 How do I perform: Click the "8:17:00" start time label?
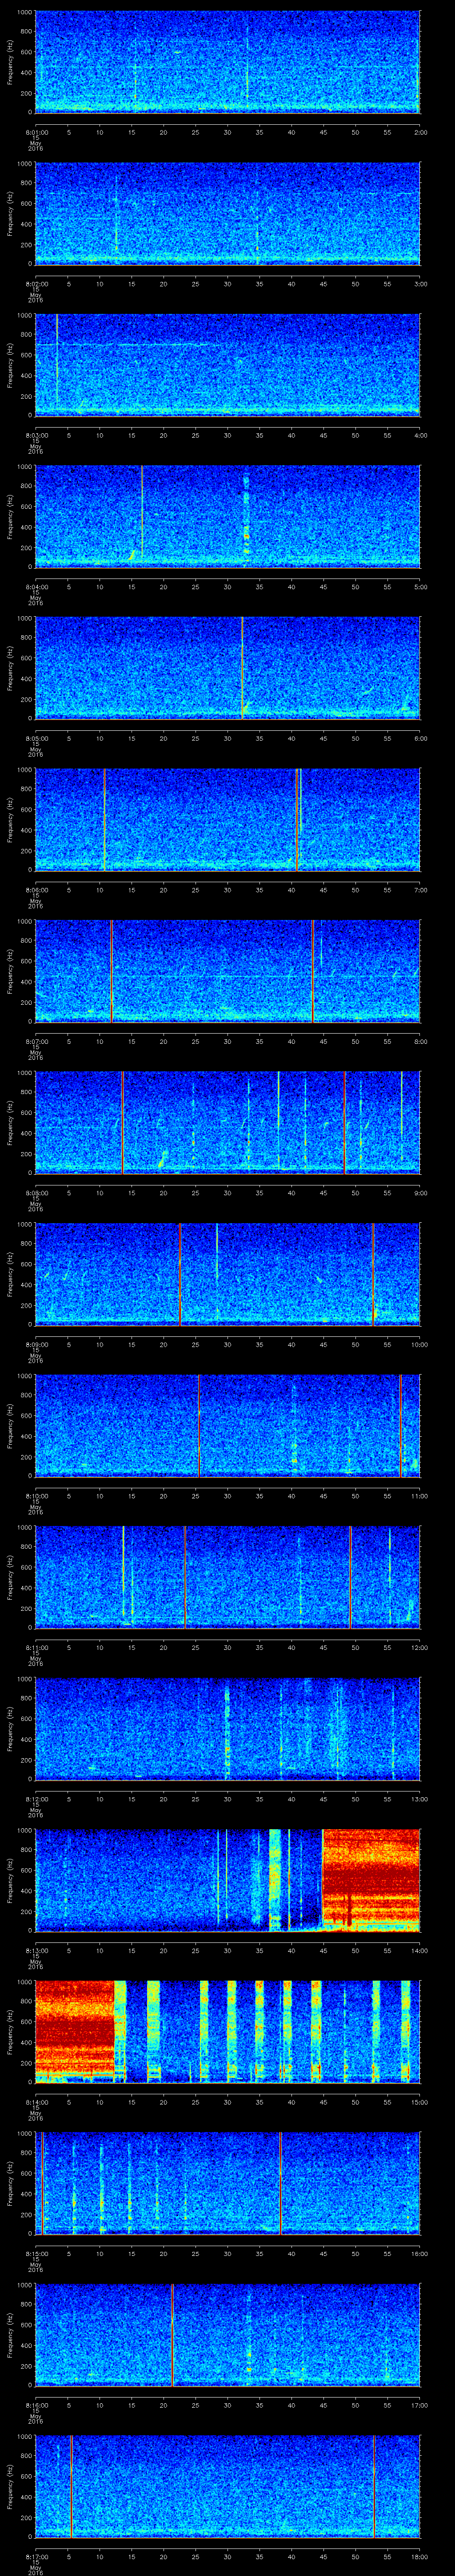36,2556
